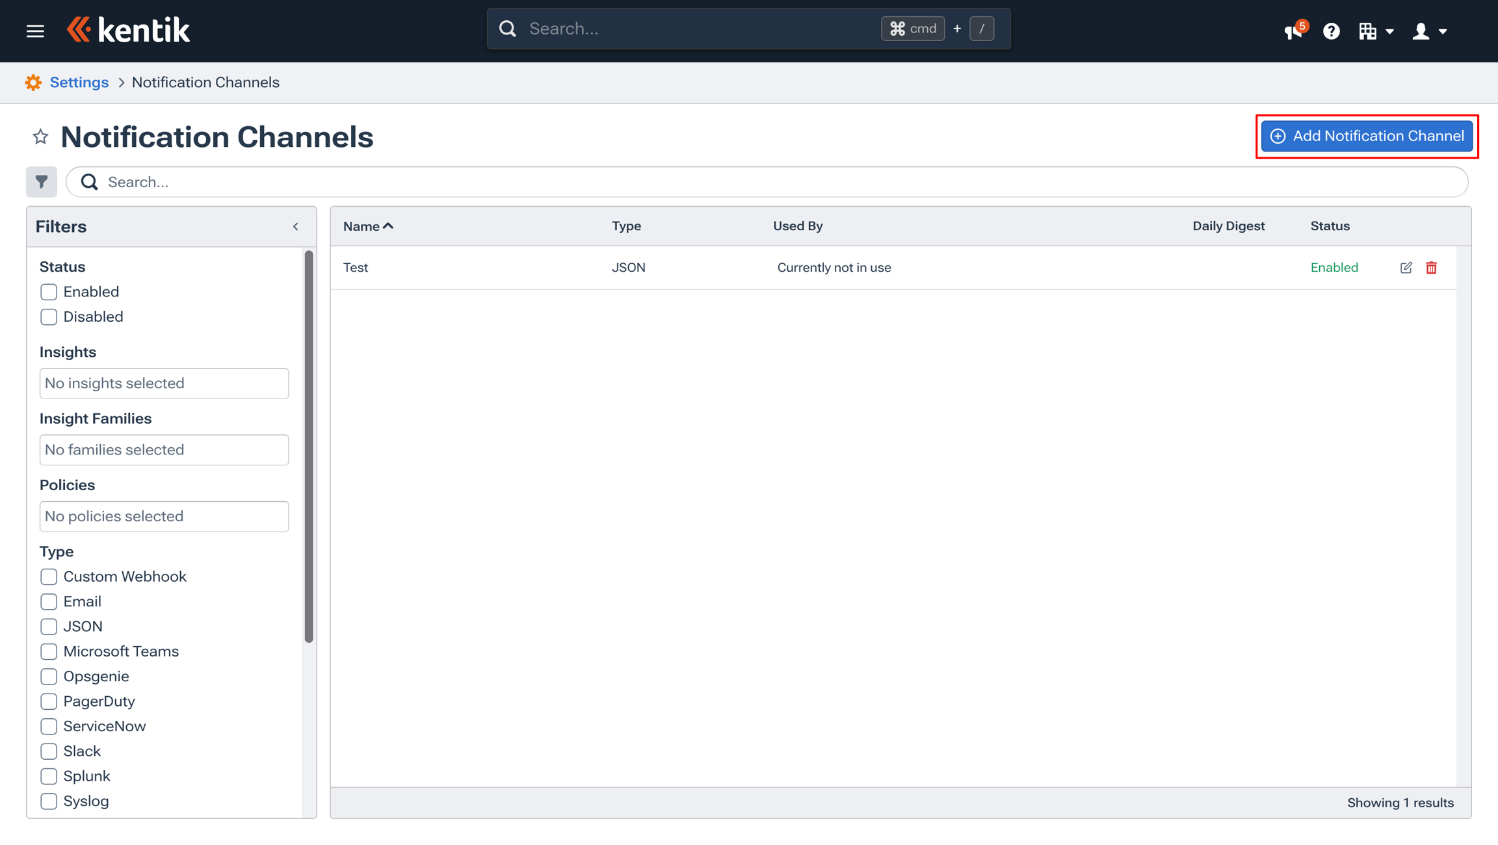The image size is (1498, 845).
Task: Sort table by Type column header
Action: click(x=626, y=226)
